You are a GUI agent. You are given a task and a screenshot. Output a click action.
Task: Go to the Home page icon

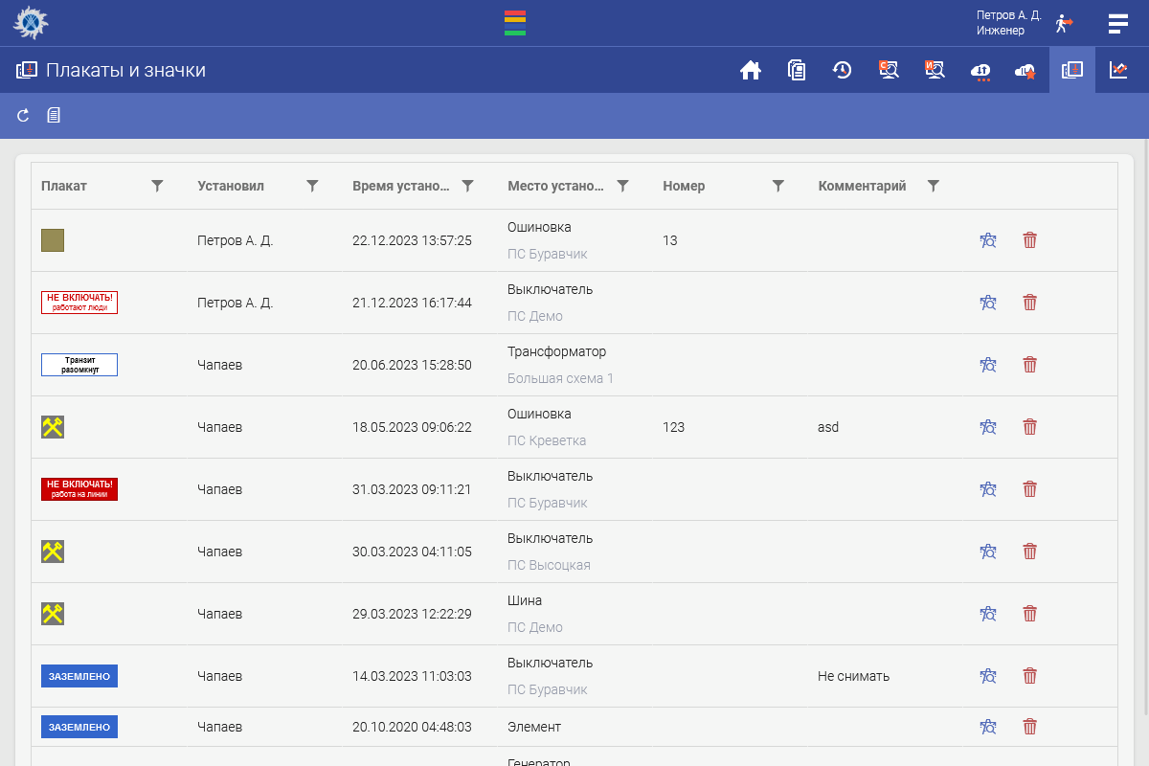(x=751, y=70)
